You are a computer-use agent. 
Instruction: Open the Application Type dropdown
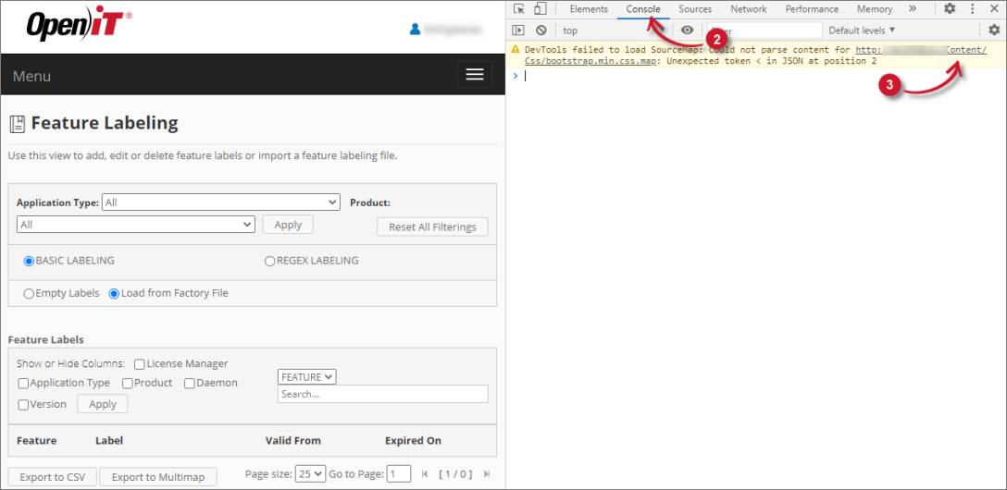tap(221, 202)
